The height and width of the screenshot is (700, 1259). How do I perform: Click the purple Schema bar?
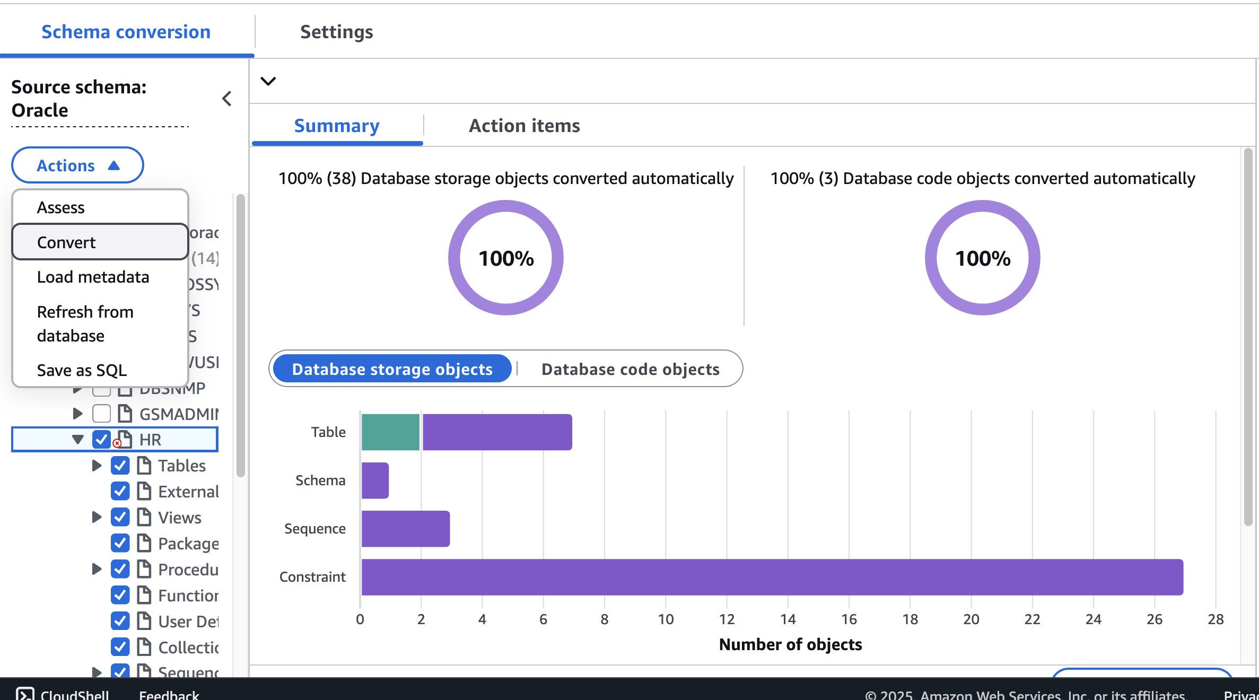tap(375, 480)
